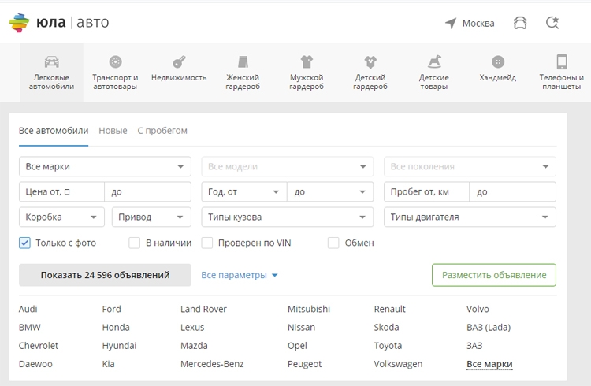The height and width of the screenshot is (386, 591).
Task: Open the saved searches star icon
Action: pyautogui.click(x=552, y=23)
